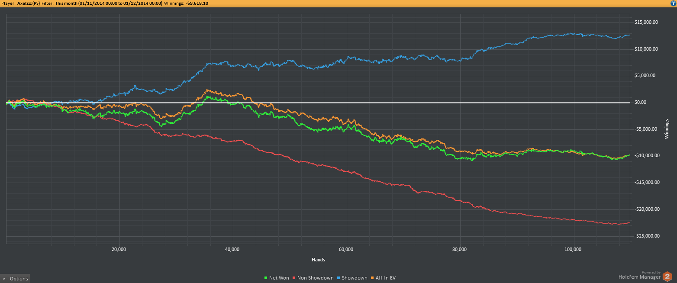Screen dimensions: 677x283
Task: Click the $10,000.00 axis label
Action: click(x=646, y=49)
